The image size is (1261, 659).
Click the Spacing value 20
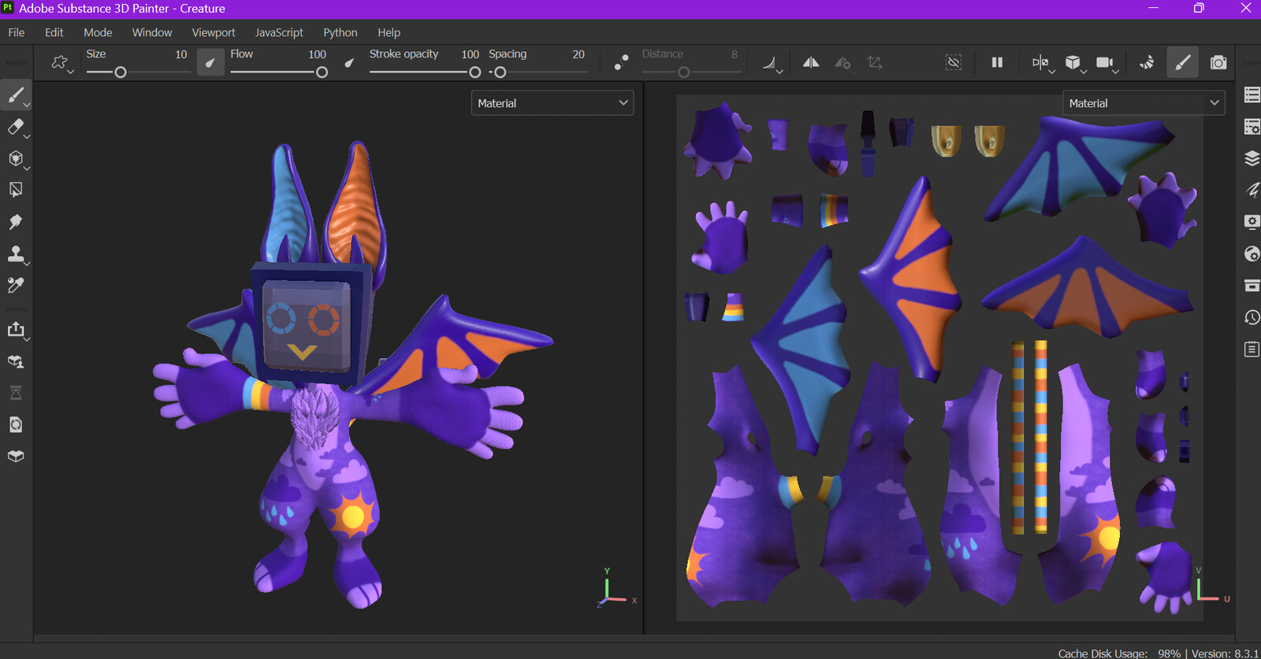(578, 54)
